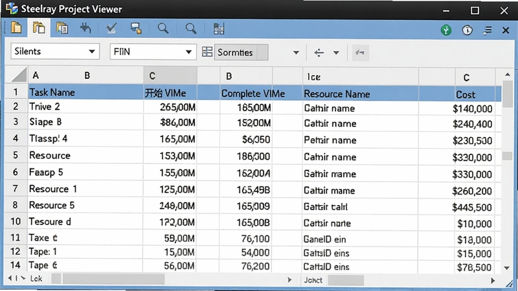The image size is (518, 291).
Task: Click the sheet navigation arrows at bottom left
Action: [16, 279]
